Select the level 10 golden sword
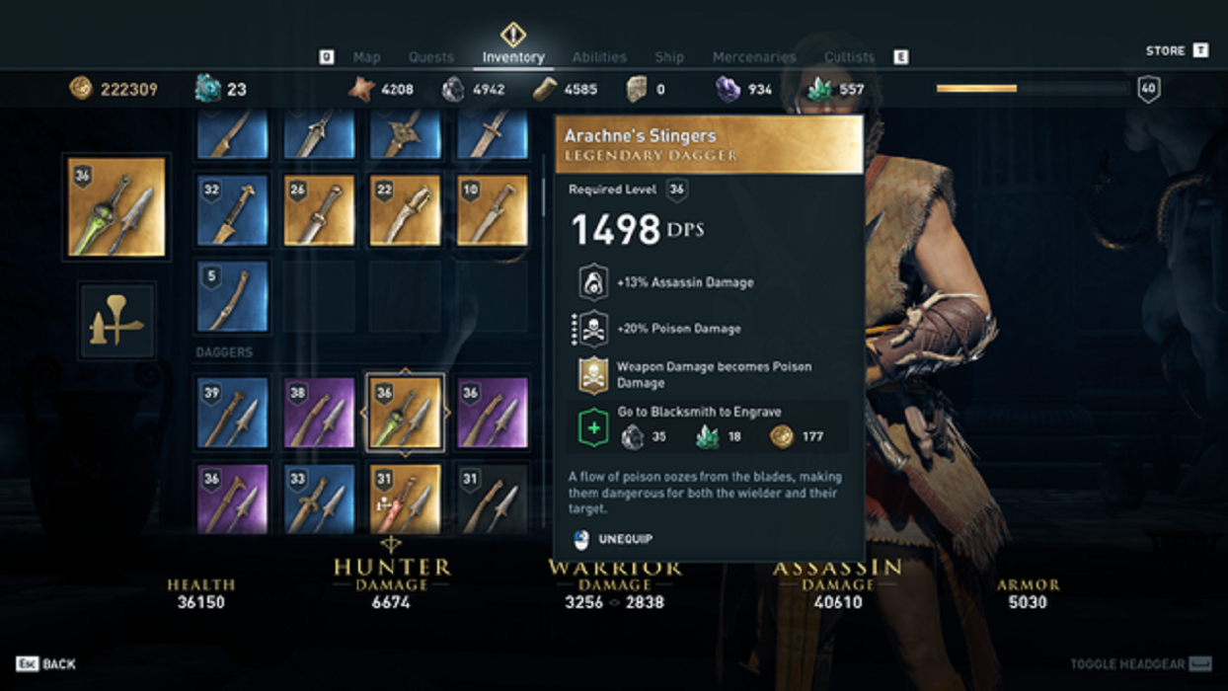The image size is (1228, 691). tap(493, 210)
